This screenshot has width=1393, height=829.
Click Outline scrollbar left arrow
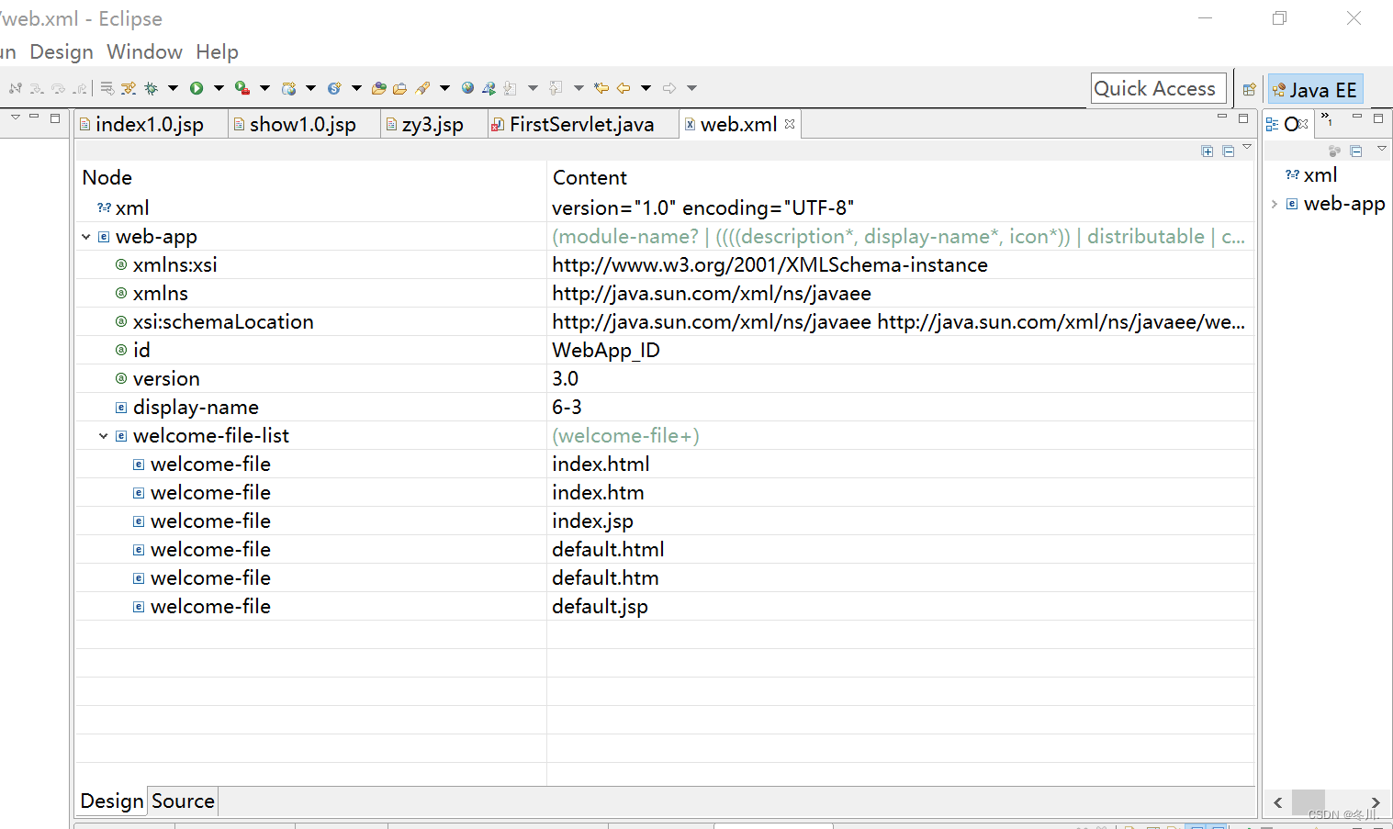[1277, 802]
